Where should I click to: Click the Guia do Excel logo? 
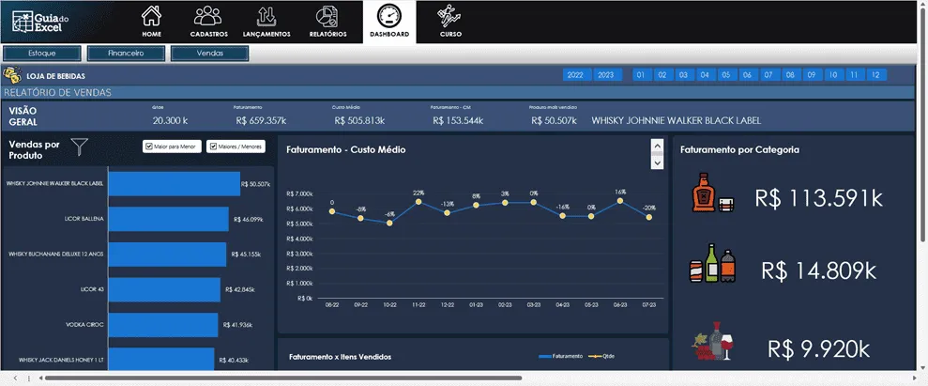(39, 22)
